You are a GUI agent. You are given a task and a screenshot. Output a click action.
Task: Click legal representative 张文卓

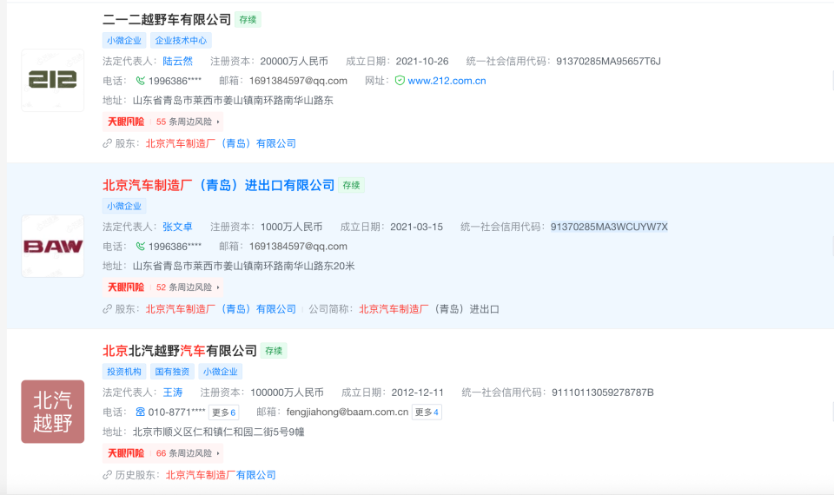click(180, 227)
